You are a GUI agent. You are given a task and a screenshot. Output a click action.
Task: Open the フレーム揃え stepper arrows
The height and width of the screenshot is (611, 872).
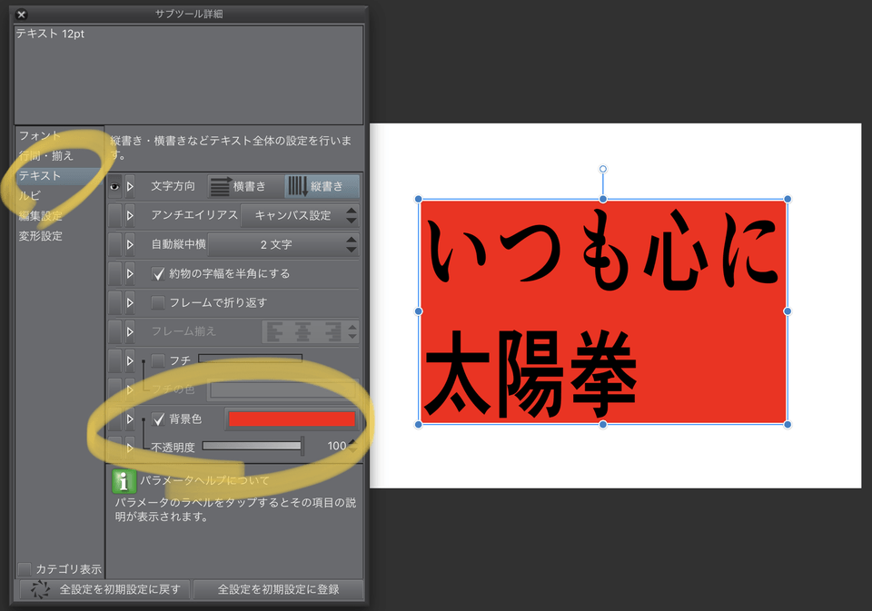pos(352,332)
